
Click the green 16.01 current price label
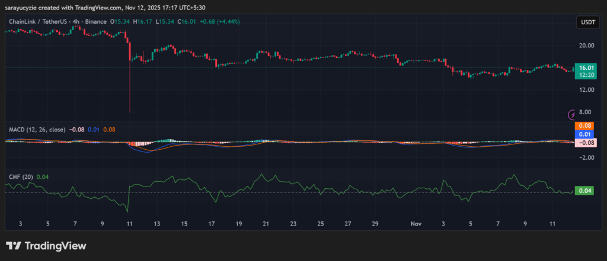585,69
